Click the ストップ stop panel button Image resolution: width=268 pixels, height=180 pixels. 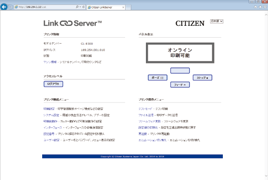[x=202, y=77]
